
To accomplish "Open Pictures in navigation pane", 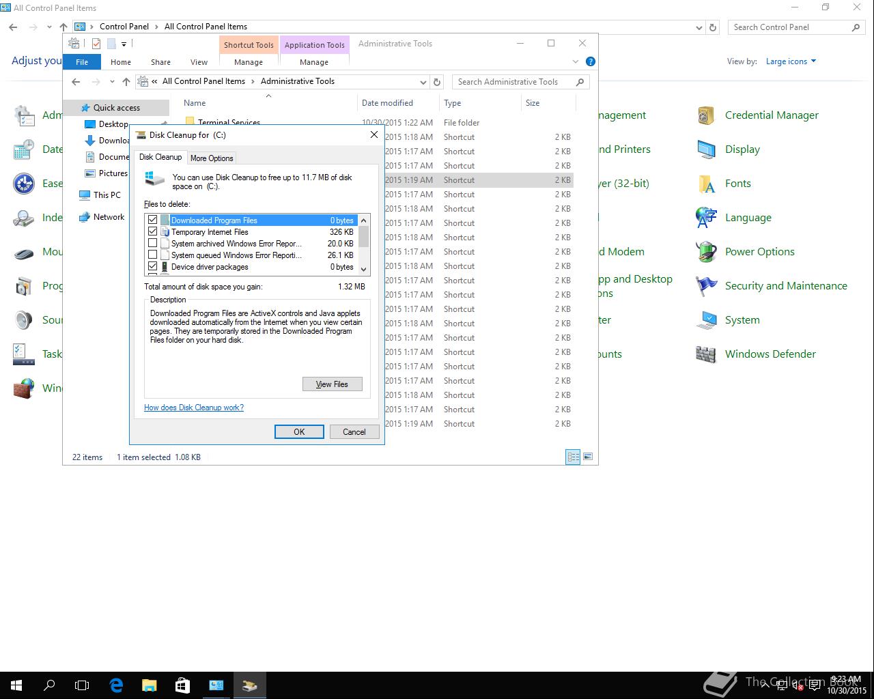I will (x=113, y=173).
